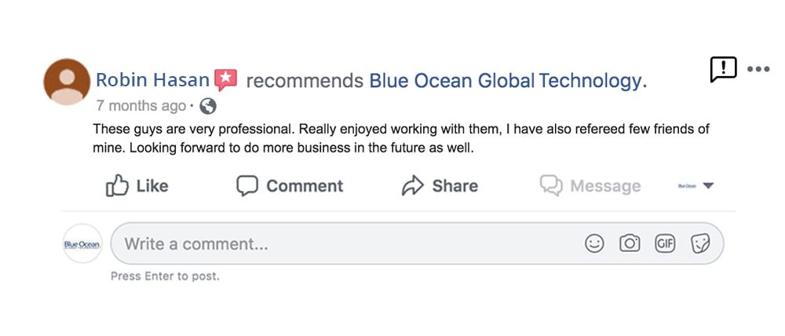Click the '7 months ago' timestamp
The image size is (785, 336).
pyautogui.click(x=141, y=106)
